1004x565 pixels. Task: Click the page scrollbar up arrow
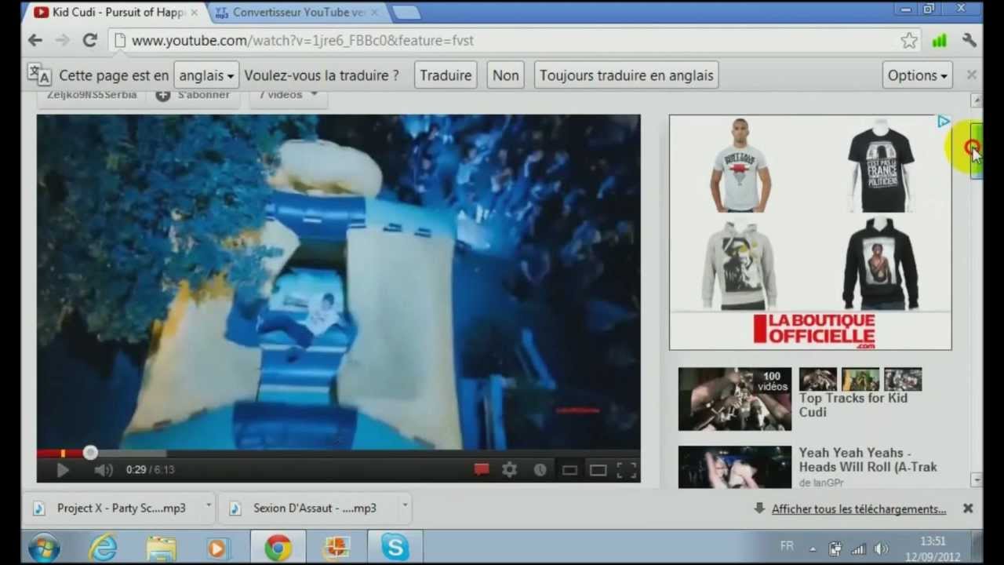pyautogui.click(x=976, y=100)
